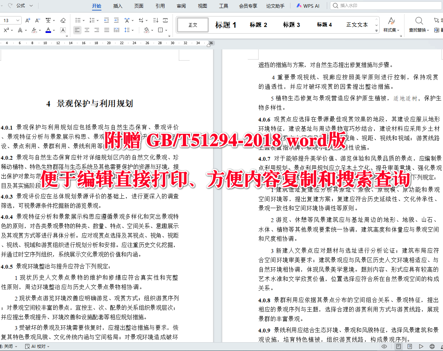Image resolution: width=443 pixels, height=351 pixels.
Task: Insert bulleted list
Action: pos(78,20)
